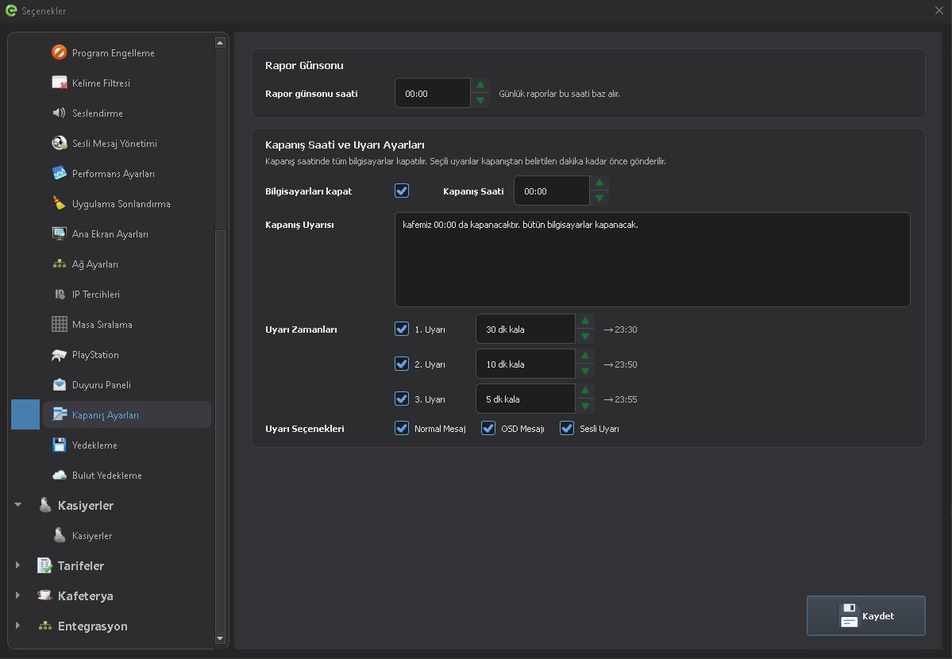Increase 1. Uyarı minutes with up arrow
Viewport: 952px width, 659px height.
point(585,321)
